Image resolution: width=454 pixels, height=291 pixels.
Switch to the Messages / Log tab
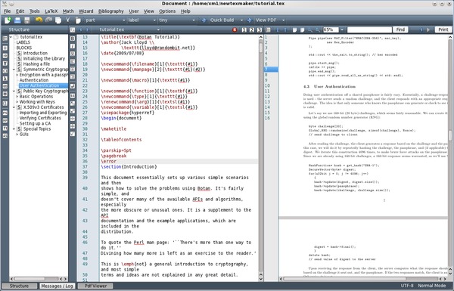click(57, 286)
